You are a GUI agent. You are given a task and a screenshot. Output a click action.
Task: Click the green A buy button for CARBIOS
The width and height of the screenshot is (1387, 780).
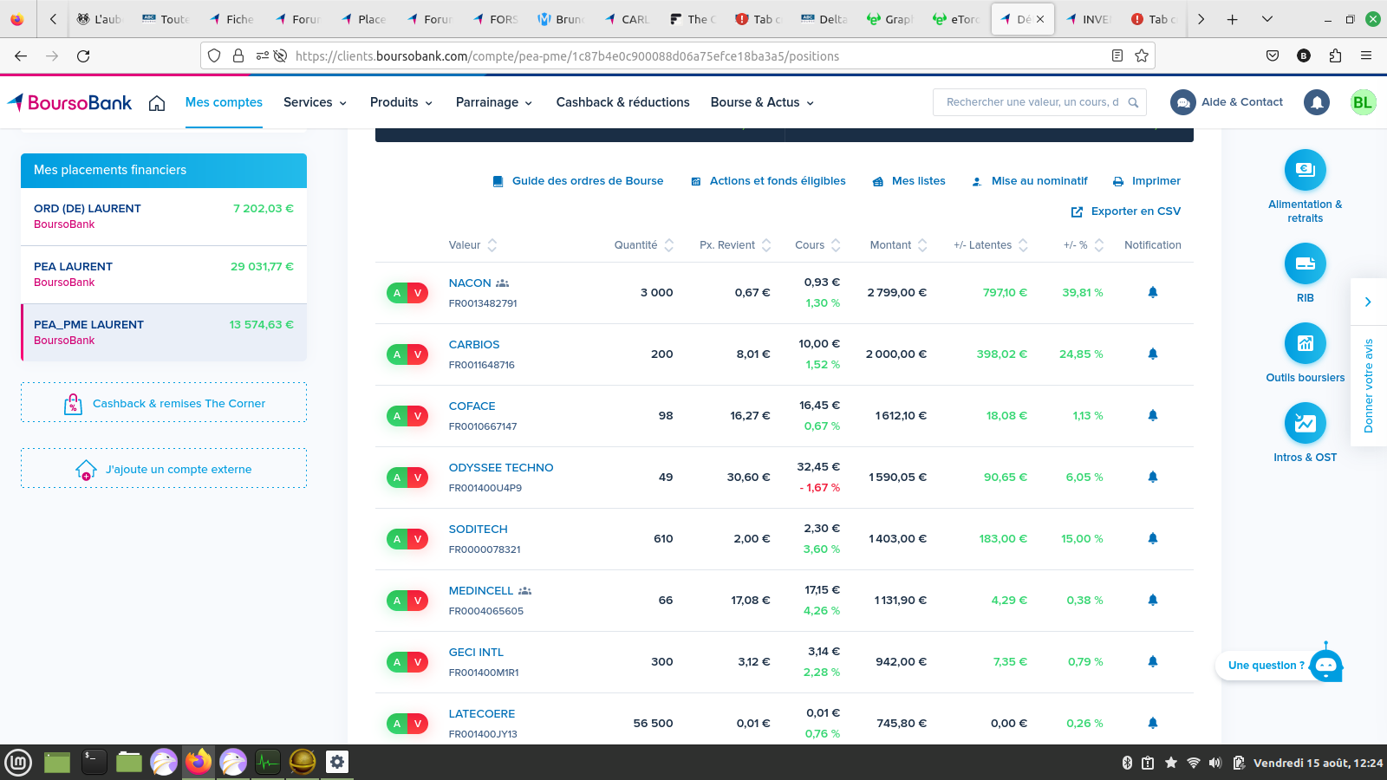point(397,354)
